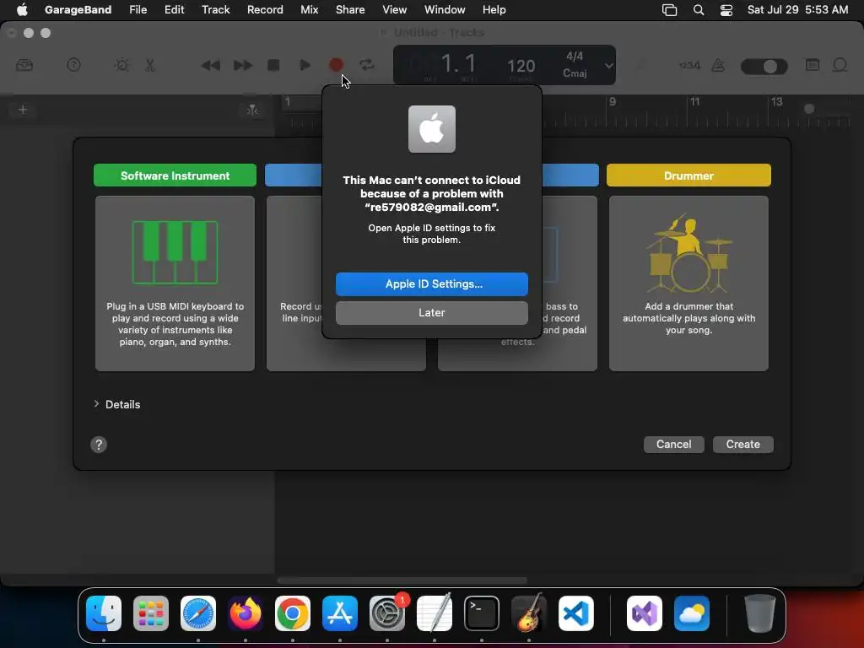Open the Window menu
The height and width of the screenshot is (648, 864).
(x=445, y=10)
